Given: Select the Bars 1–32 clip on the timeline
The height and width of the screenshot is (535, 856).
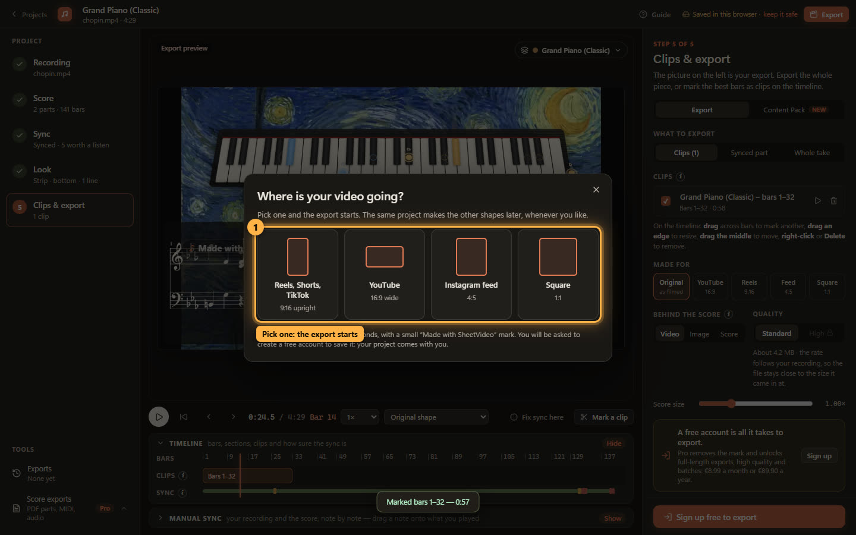Looking at the screenshot, I should 247,476.
